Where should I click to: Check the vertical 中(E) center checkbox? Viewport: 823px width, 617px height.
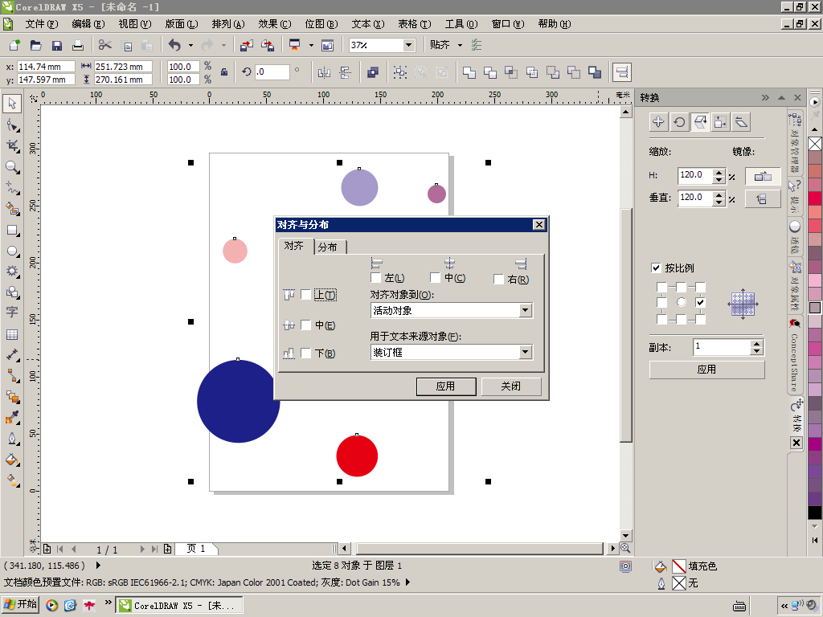[305, 325]
